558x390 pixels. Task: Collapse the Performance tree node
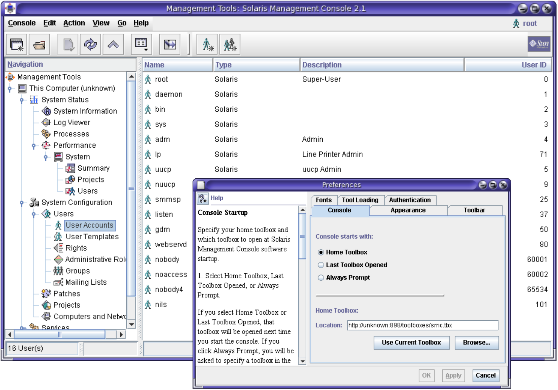click(34, 146)
